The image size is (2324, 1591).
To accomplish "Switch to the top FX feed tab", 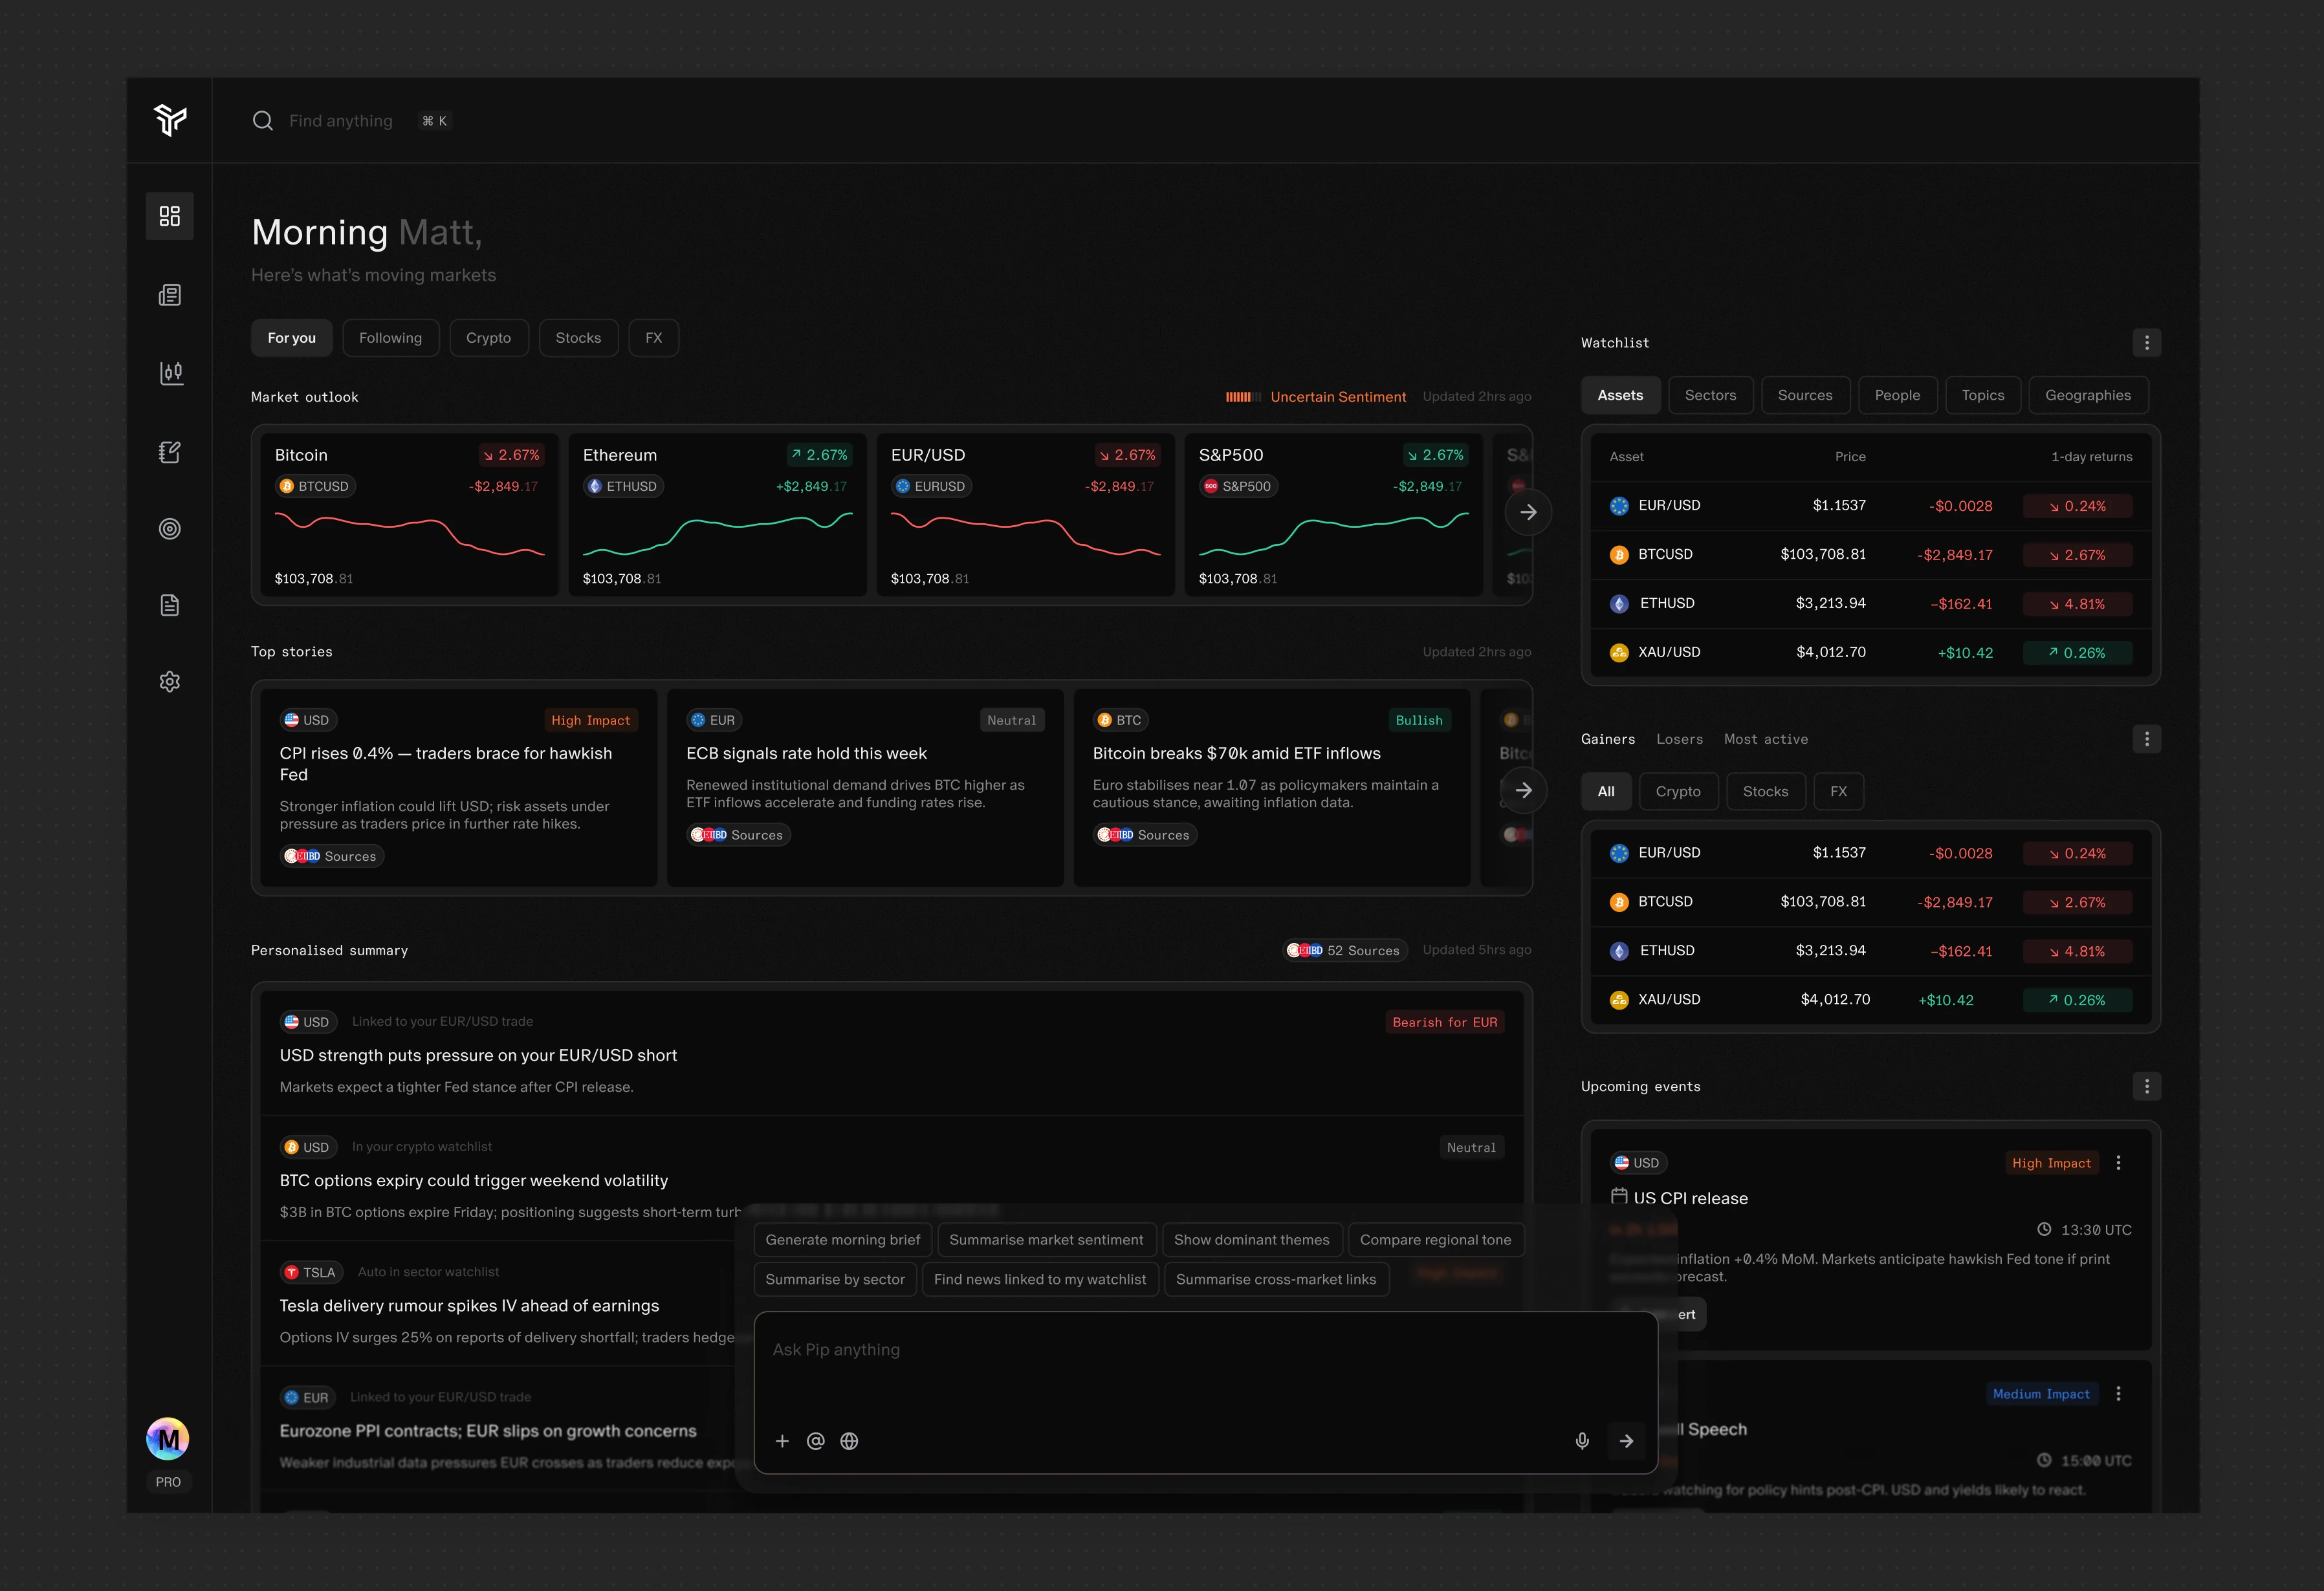I will (654, 338).
